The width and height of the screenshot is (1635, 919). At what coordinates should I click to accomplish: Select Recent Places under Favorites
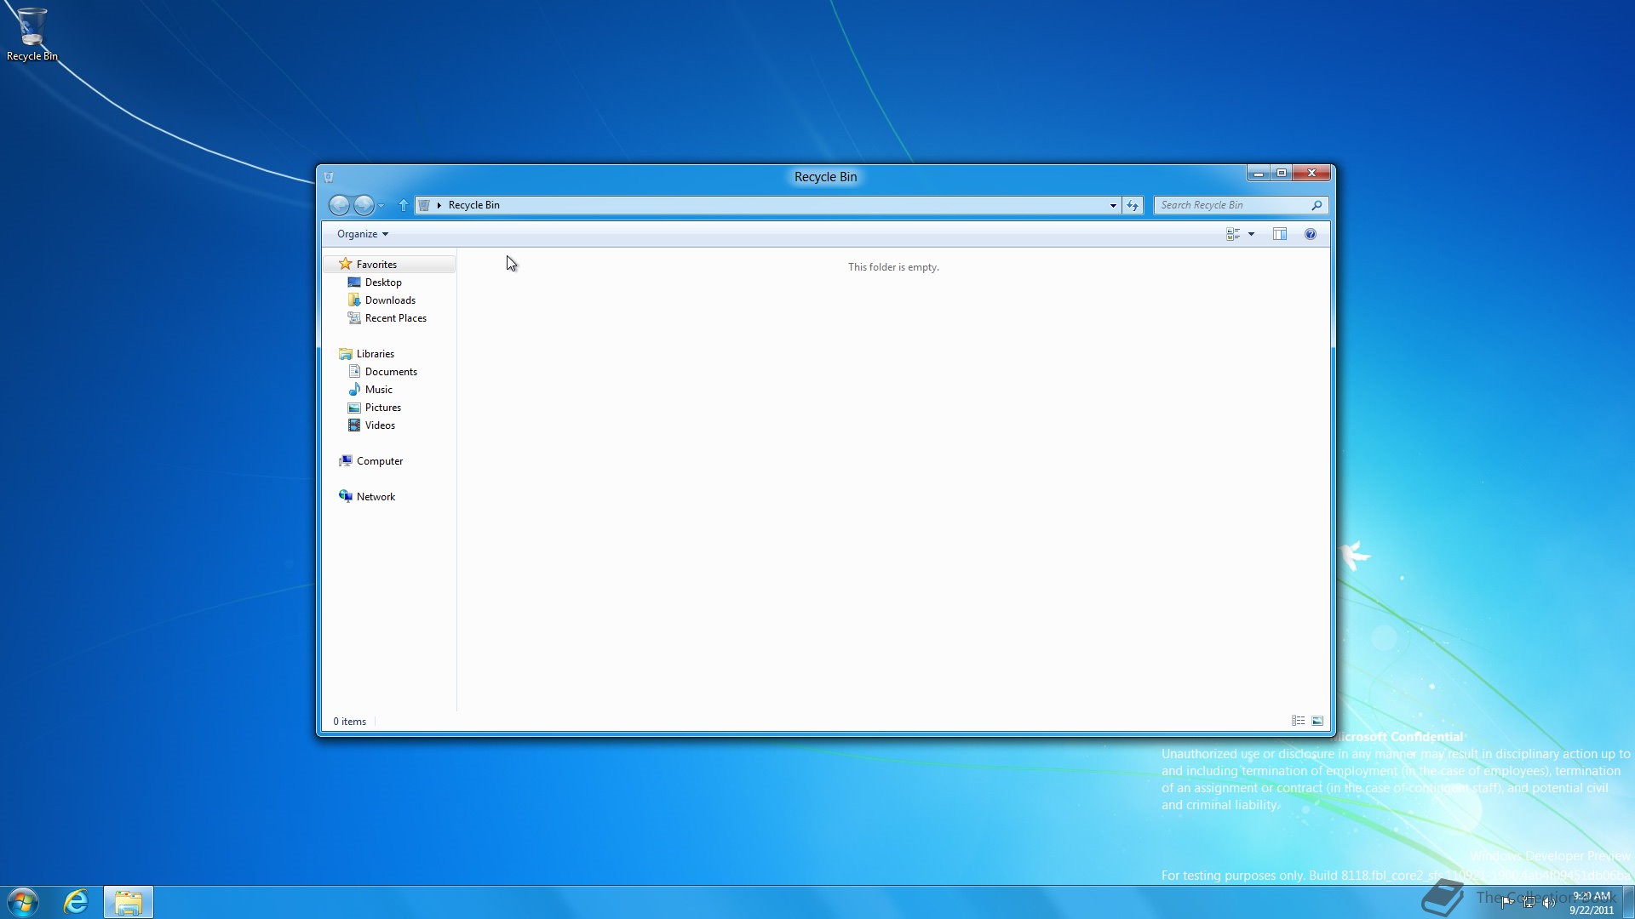point(395,317)
